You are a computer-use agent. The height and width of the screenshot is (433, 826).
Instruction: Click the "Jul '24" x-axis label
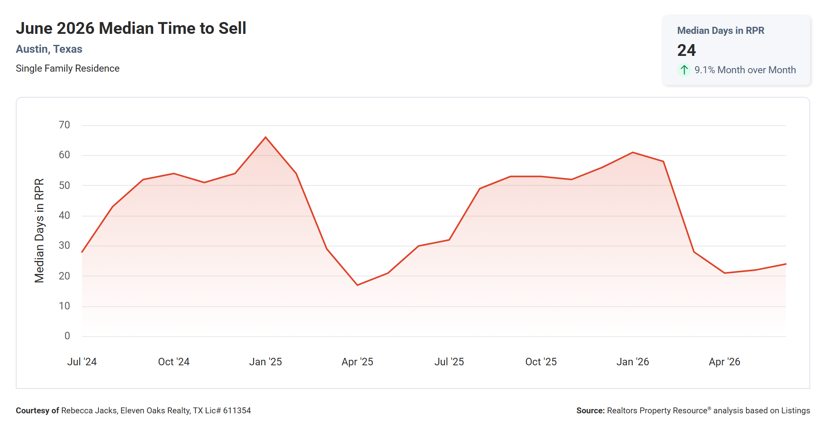point(82,362)
